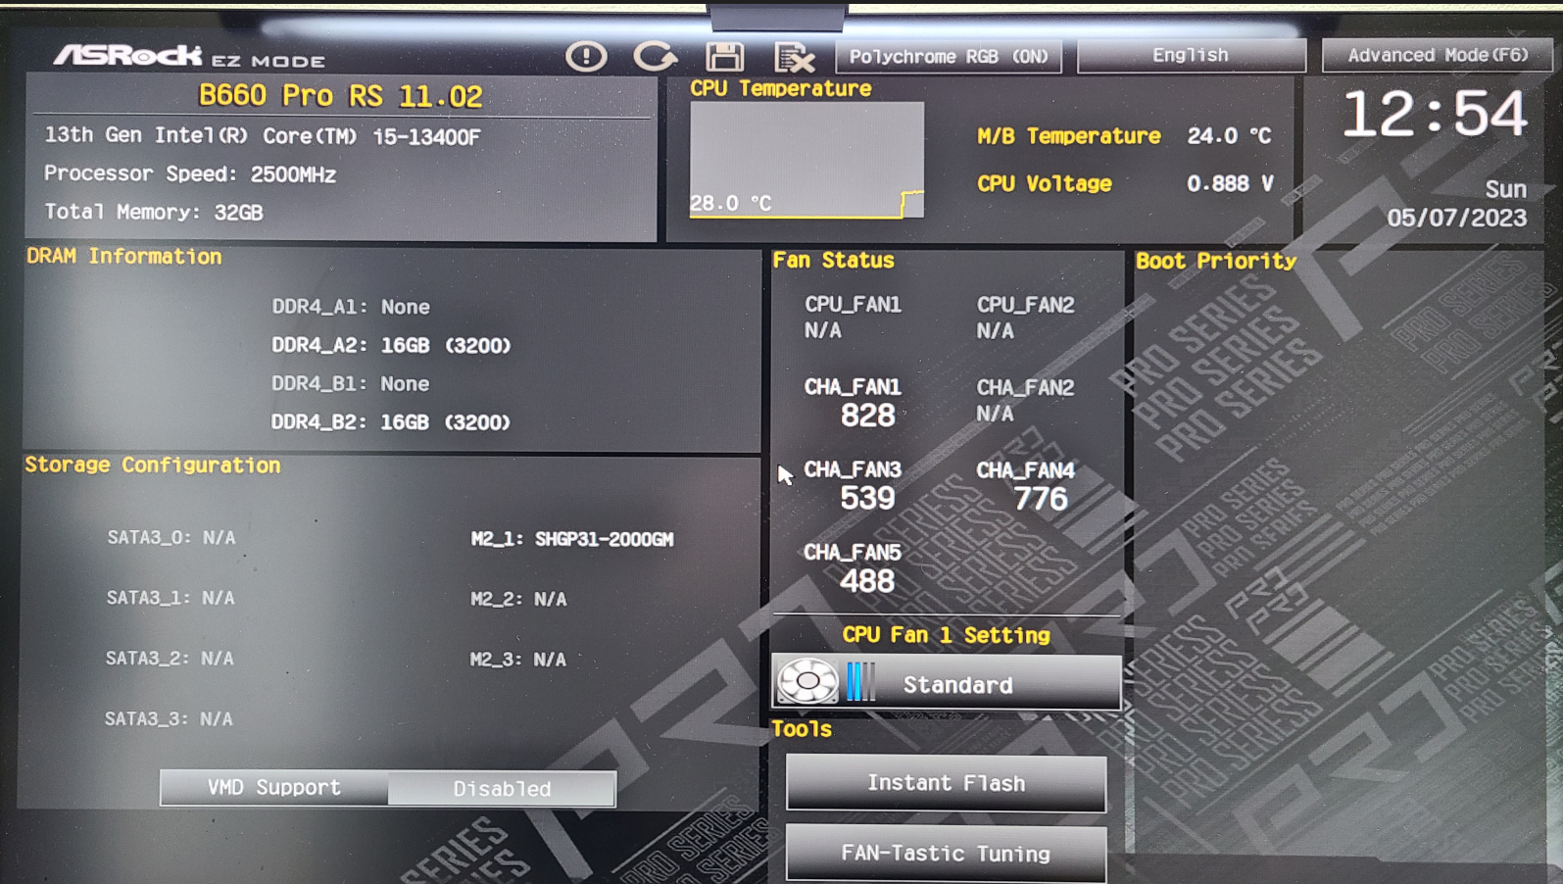Toggle the Polychrome RGB (ON) button
Image resolution: width=1563 pixels, height=884 pixels.
(949, 56)
